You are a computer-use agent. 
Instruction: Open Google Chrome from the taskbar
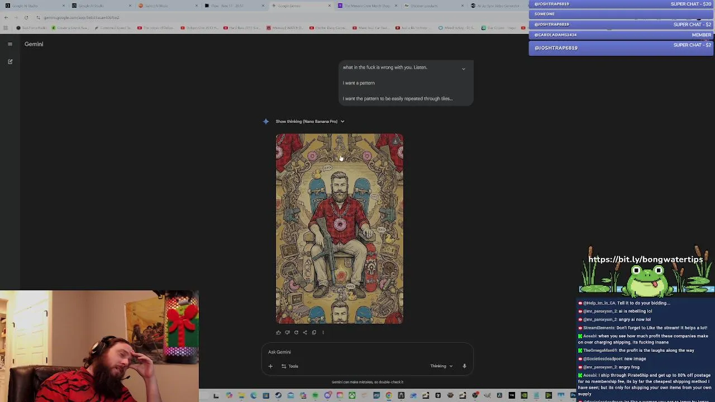coord(389,396)
